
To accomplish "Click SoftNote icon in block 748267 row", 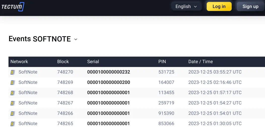I will pyautogui.click(x=13, y=103).
